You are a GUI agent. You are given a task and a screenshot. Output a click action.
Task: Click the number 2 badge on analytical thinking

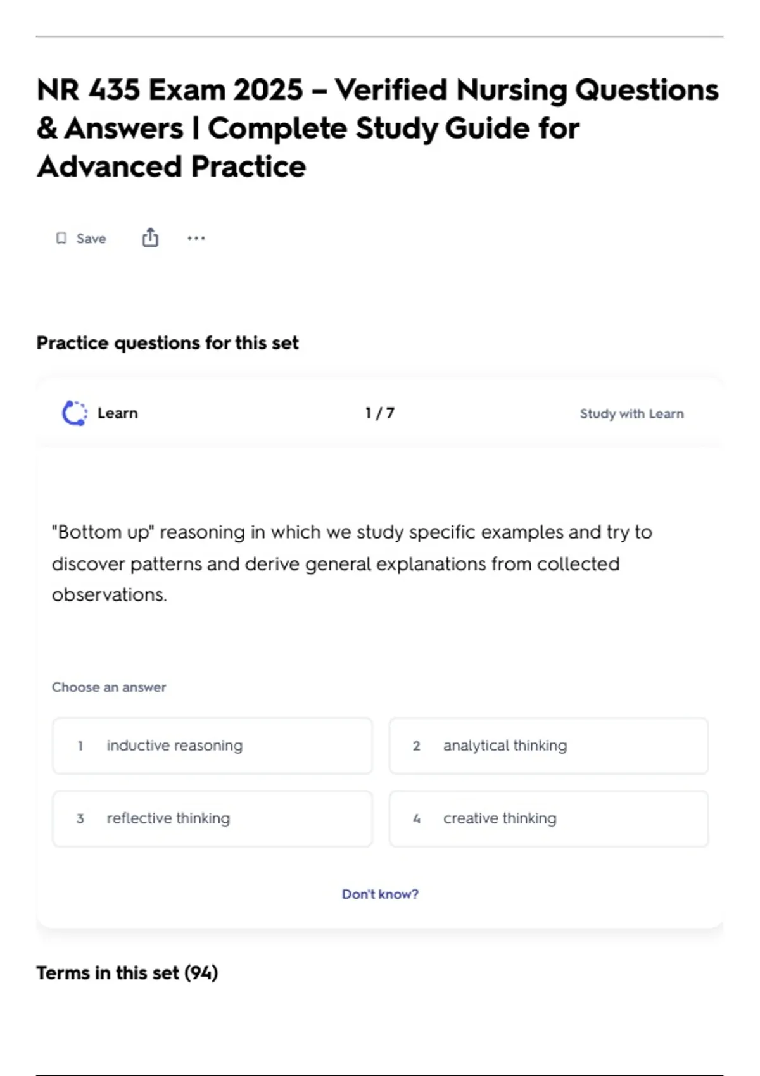[x=417, y=746]
